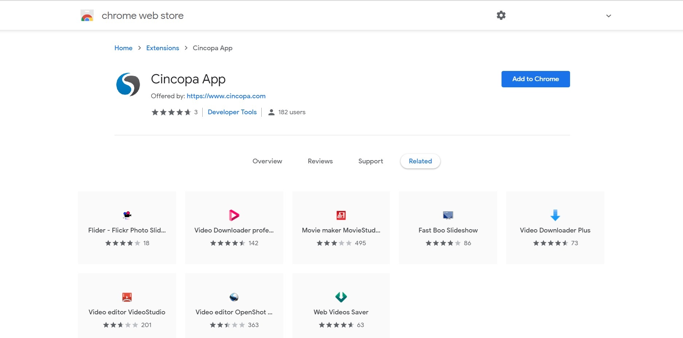The image size is (683, 338).
Task: Open the Developer Tools category link
Action: [x=232, y=112]
